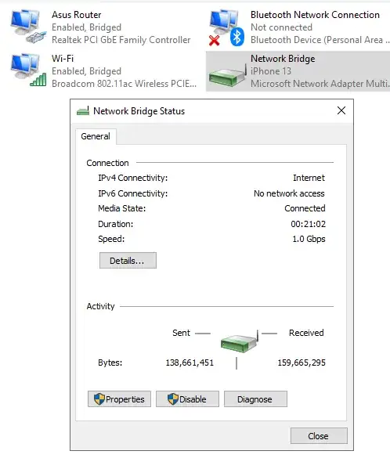Select the 'Wi-Fi' connection name
The image size is (390, 469).
pyautogui.click(x=63, y=58)
